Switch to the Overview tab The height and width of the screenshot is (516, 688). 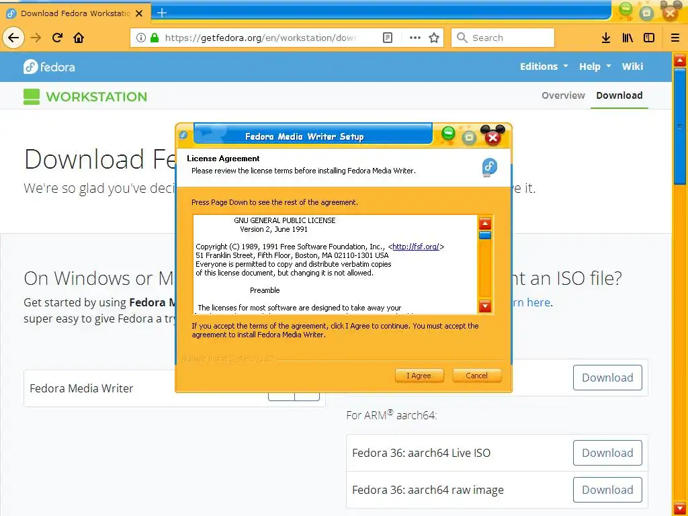563,95
